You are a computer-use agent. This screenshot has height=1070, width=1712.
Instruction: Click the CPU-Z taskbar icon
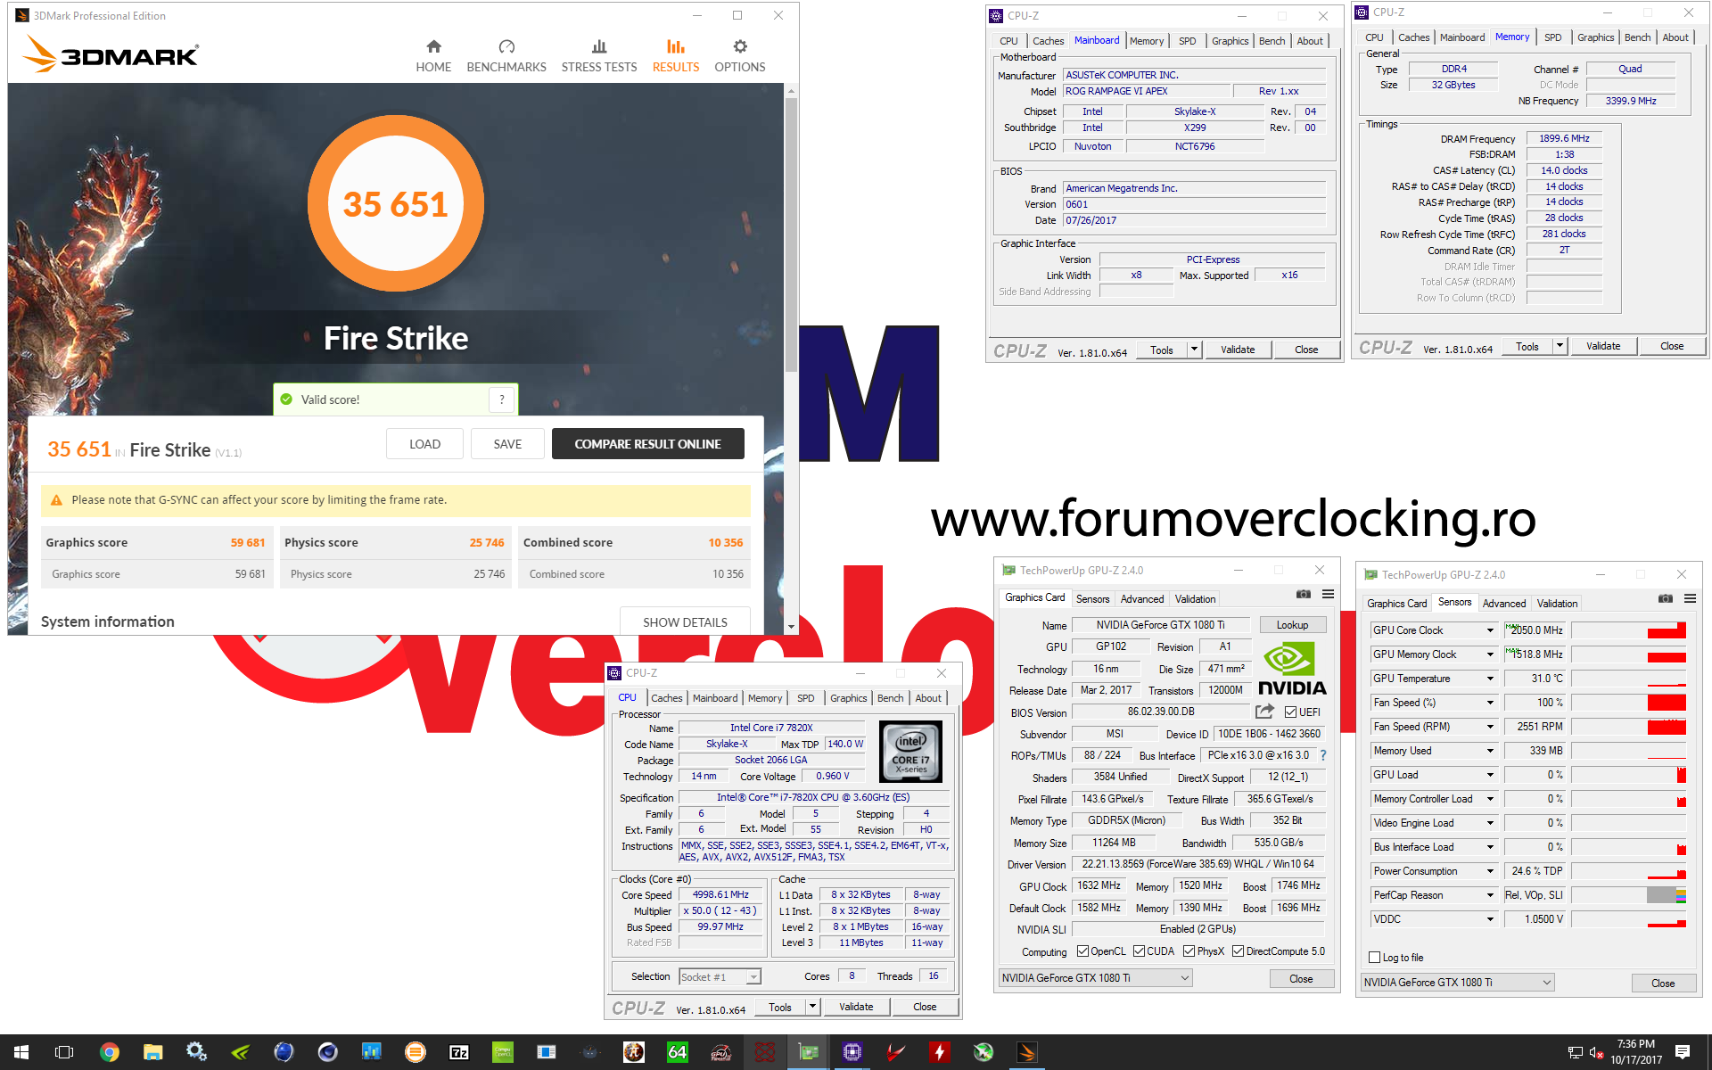coord(852,1052)
